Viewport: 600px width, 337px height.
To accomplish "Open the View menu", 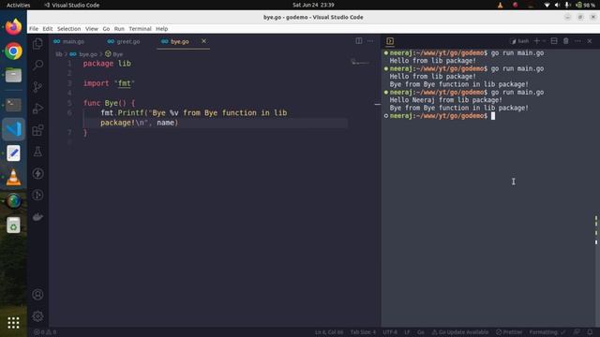I will (x=92, y=29).
